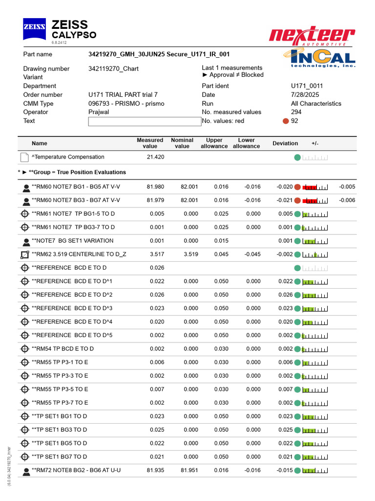The image size is (375, 501).
Task: Click the measured value 3.517
Action: (x=157, y=254)
